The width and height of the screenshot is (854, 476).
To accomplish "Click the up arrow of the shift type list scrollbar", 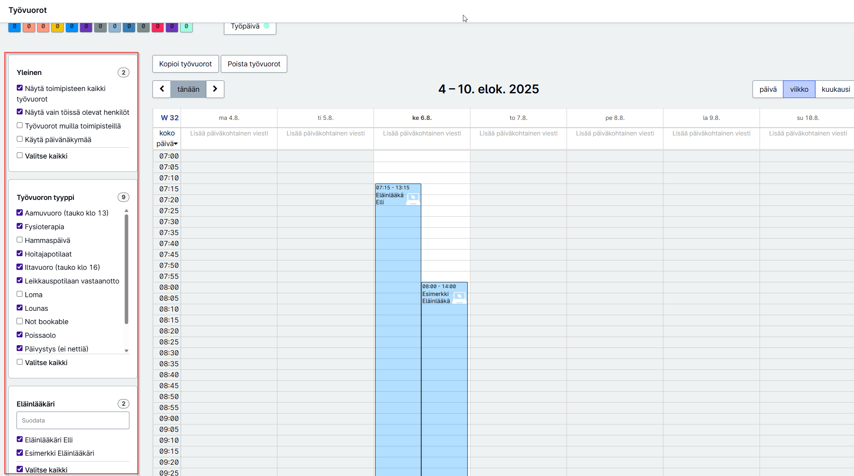I will 126,211.
